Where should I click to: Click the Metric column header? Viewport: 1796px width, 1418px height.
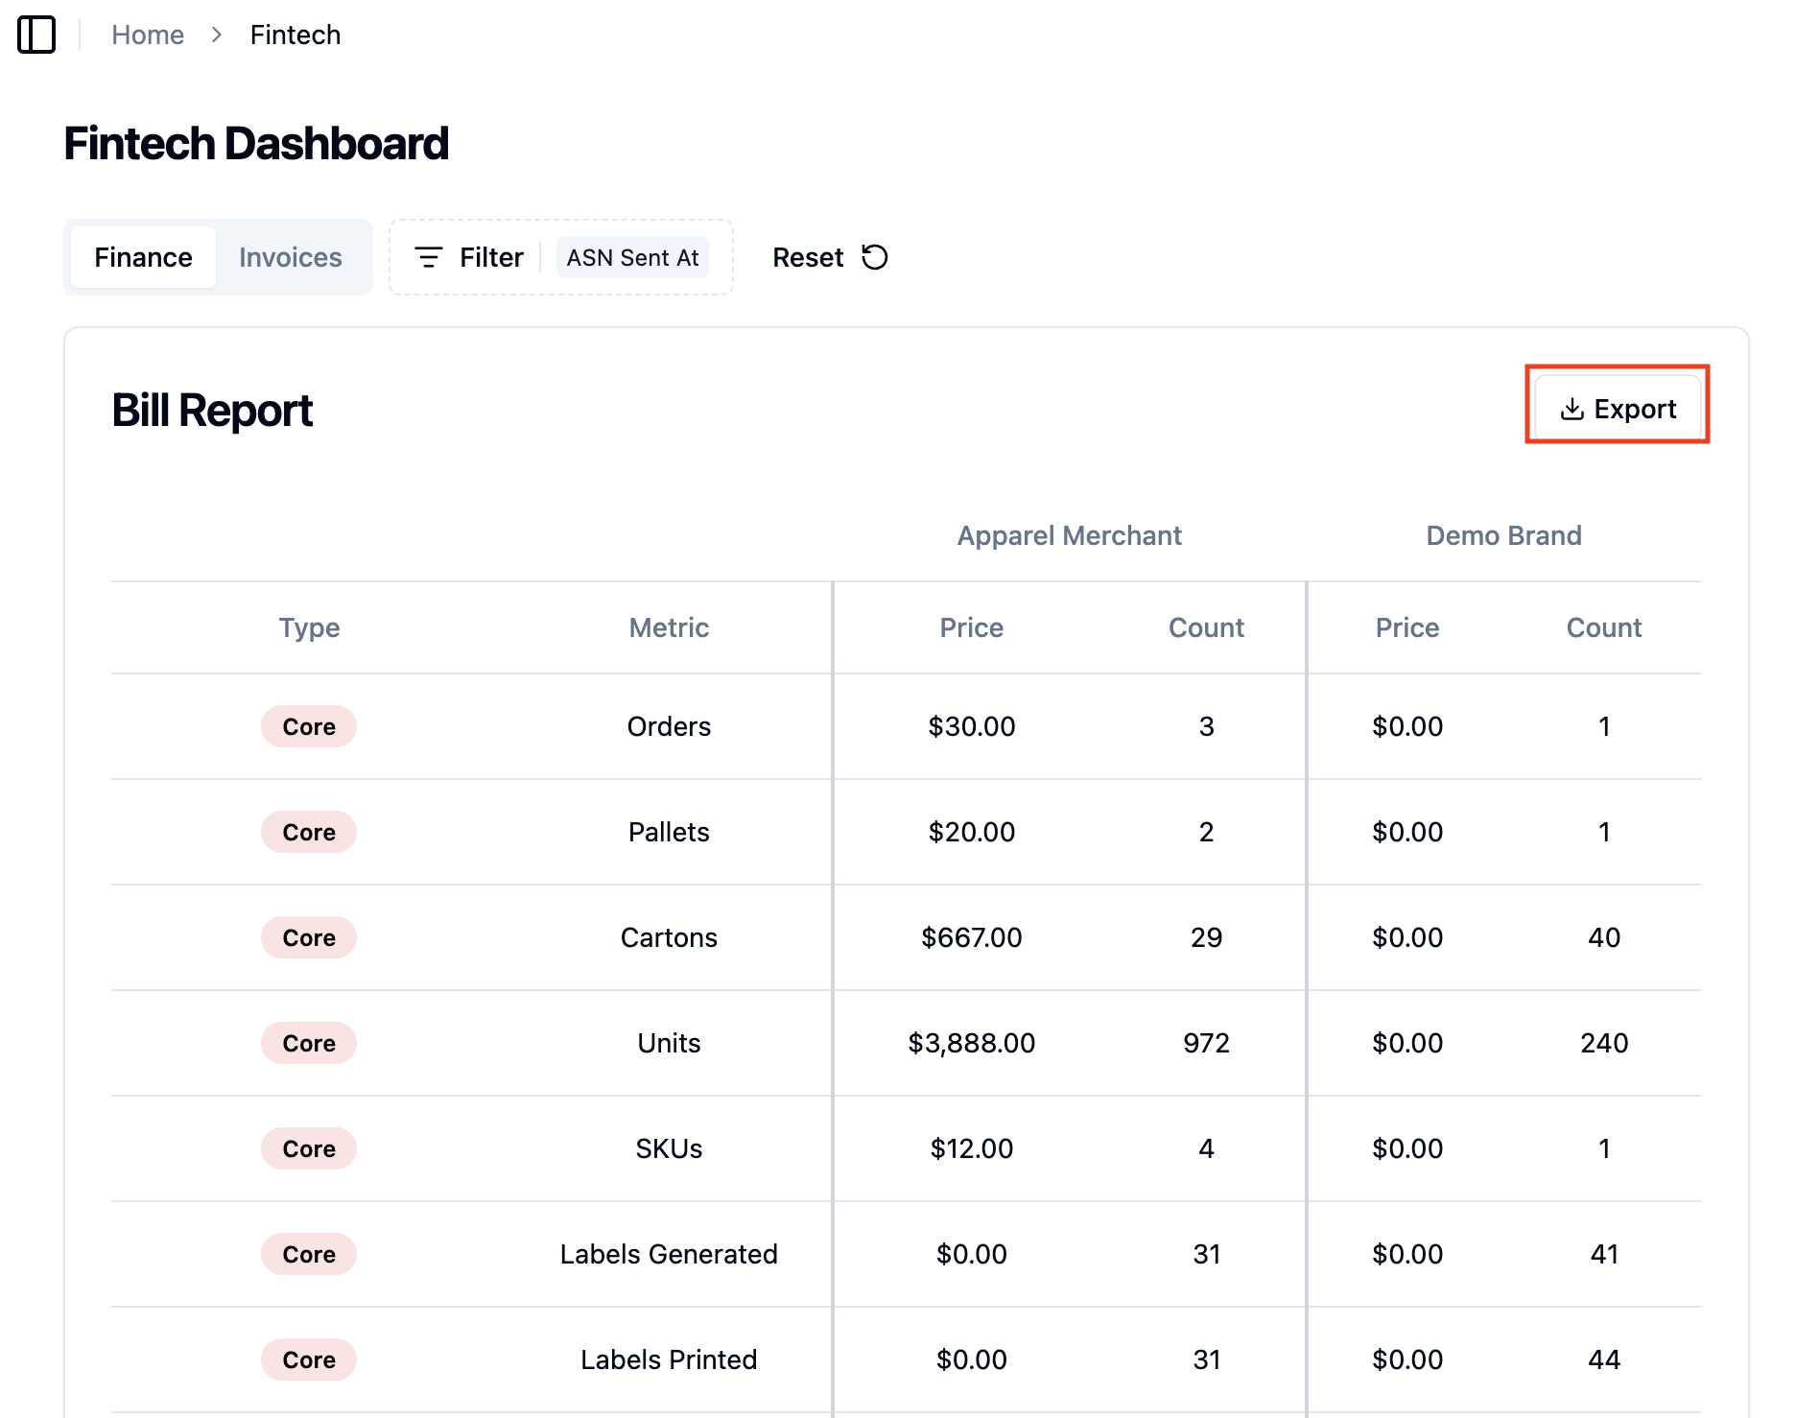click(x=669, y=627)
